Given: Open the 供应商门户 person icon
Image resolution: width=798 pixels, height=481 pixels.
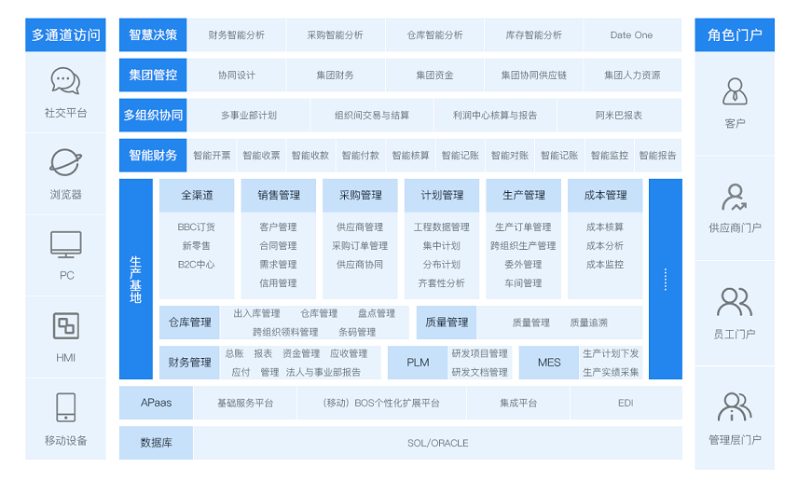Looking at the screenshot, I should coord(735,198).
